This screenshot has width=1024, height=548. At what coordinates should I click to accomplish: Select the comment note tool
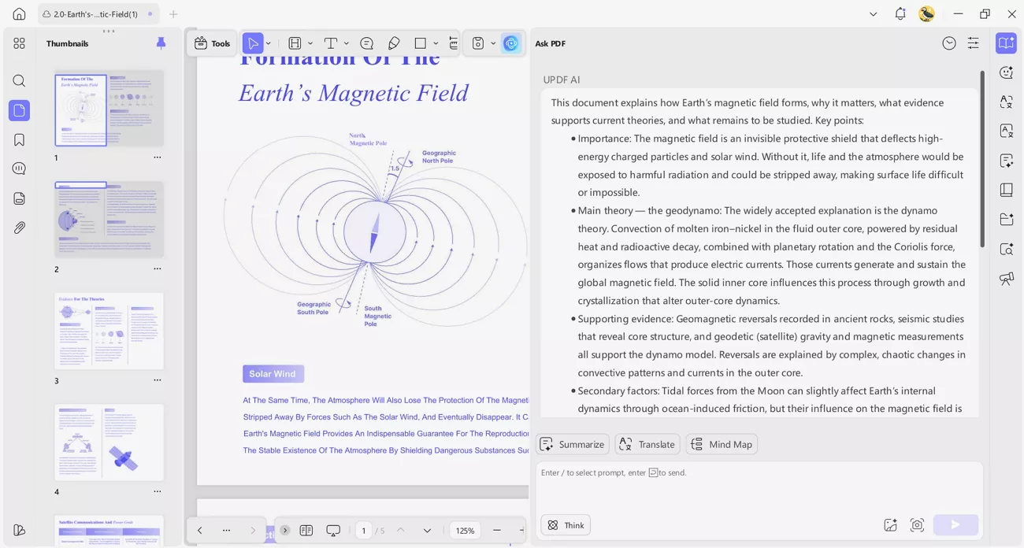[x=366, y=43]
